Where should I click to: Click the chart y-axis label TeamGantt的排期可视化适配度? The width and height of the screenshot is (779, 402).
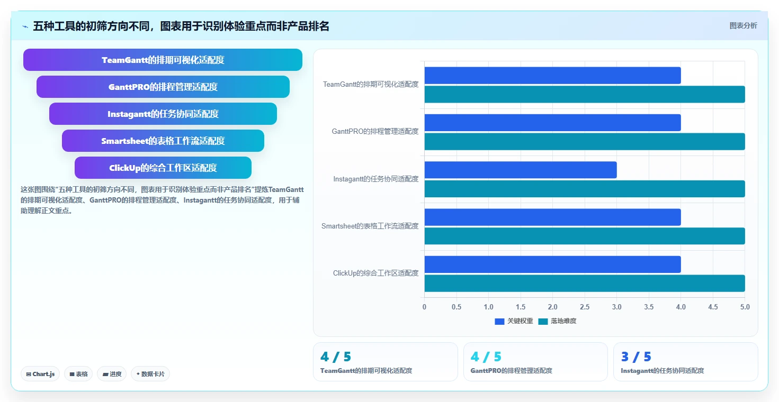371,84
